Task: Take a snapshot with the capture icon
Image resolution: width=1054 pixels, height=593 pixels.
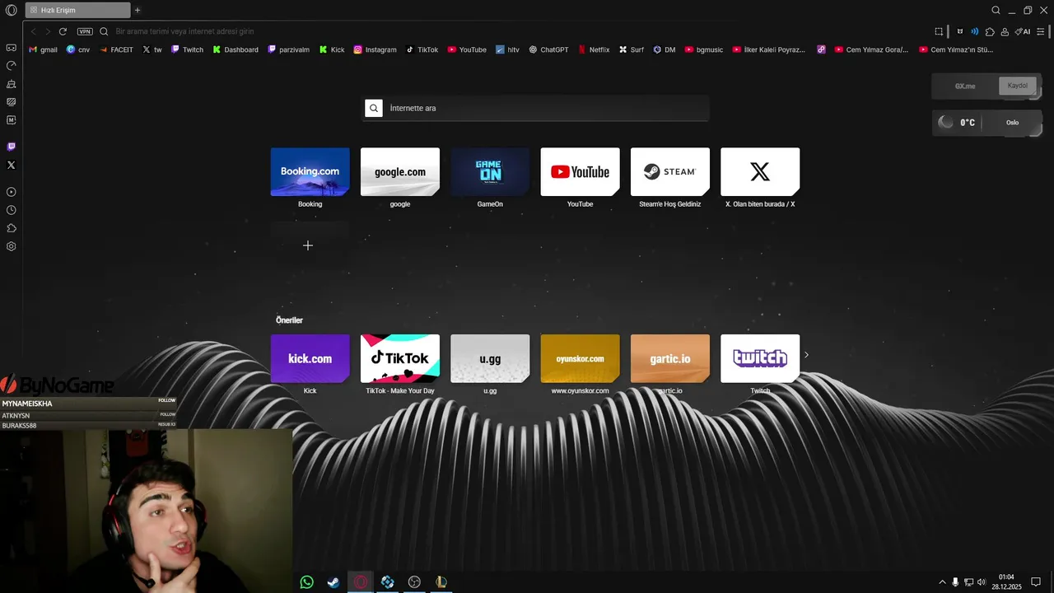Action: pos(939,31)
